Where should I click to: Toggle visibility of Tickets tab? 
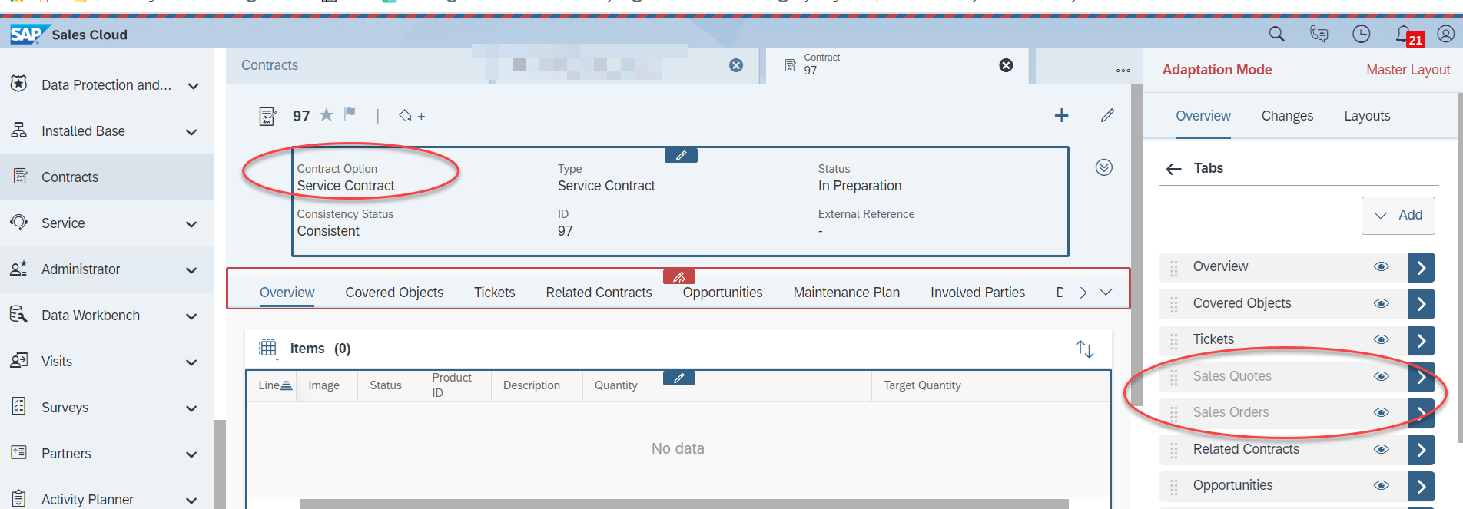pyautogui.click(x=1382, y=340)
